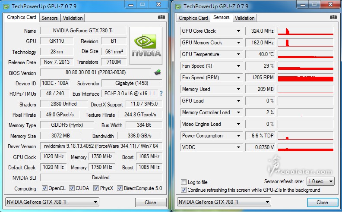
Task: Open the Fan Speed (%) sensor dropdown
Action: 238,66
